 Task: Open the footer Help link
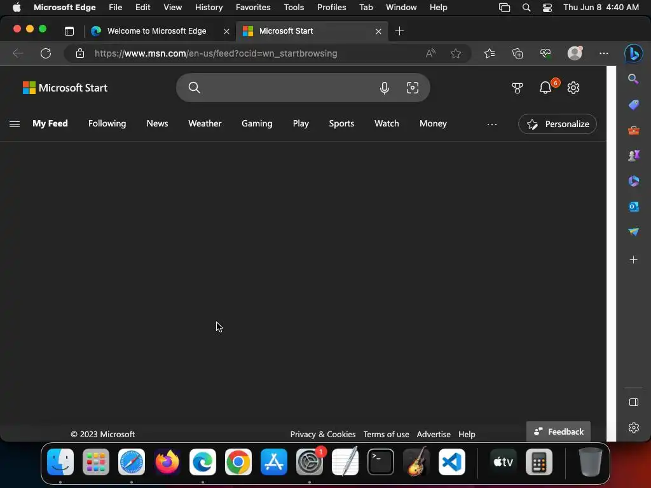467,434
